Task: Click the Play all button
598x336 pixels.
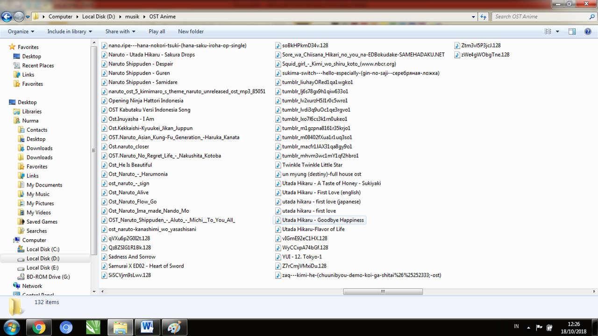Action: (157, 31)
